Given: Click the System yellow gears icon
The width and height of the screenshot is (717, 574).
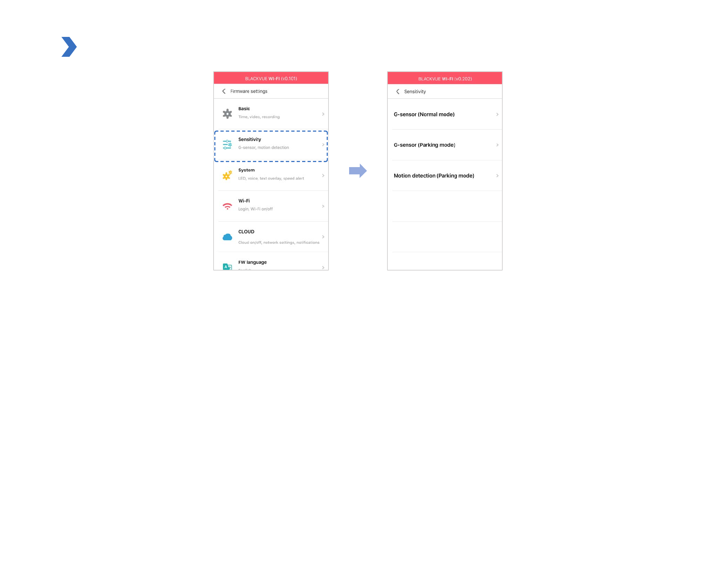Looking at the screenshot, I should pyautogui.click(x=227, y=175).
